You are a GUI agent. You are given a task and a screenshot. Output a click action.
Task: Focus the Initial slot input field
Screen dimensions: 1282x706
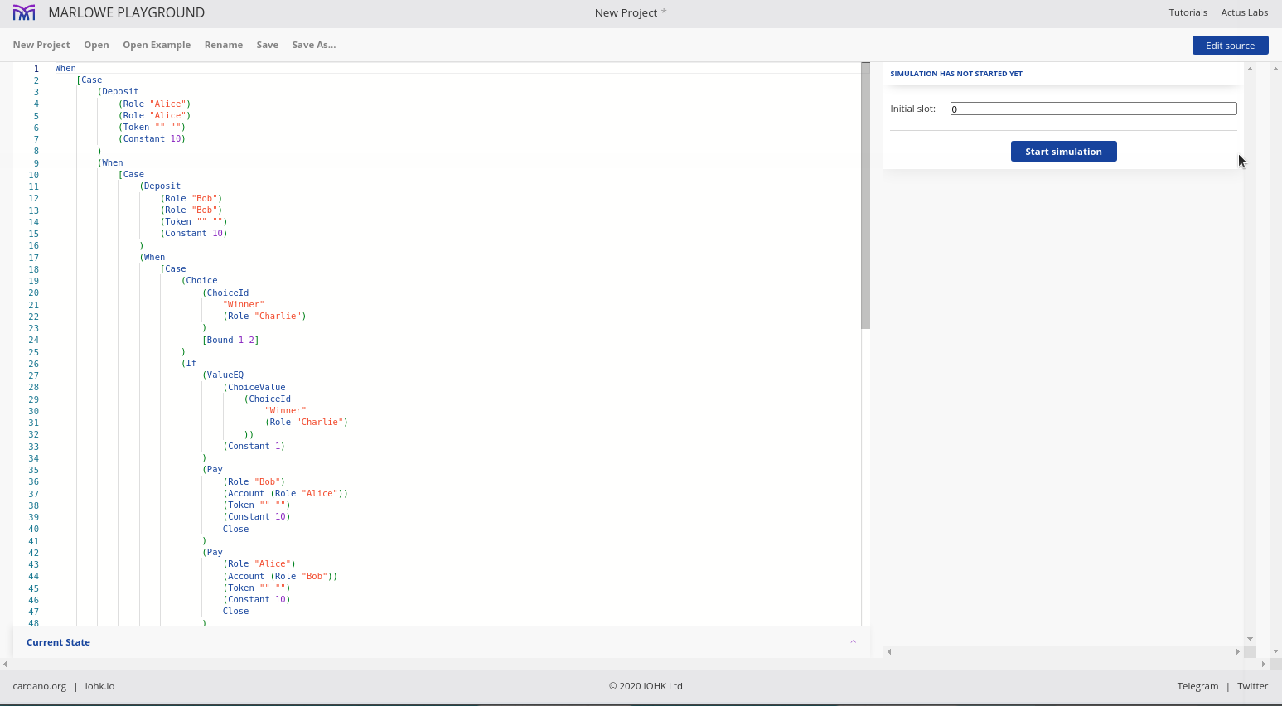point(1093,109)
